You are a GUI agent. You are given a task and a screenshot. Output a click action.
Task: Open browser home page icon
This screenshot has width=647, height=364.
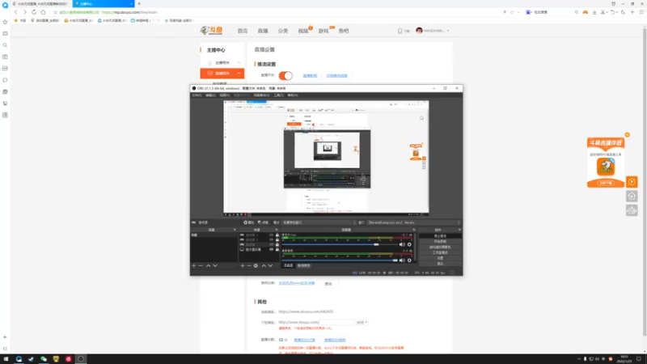[44, 12]
